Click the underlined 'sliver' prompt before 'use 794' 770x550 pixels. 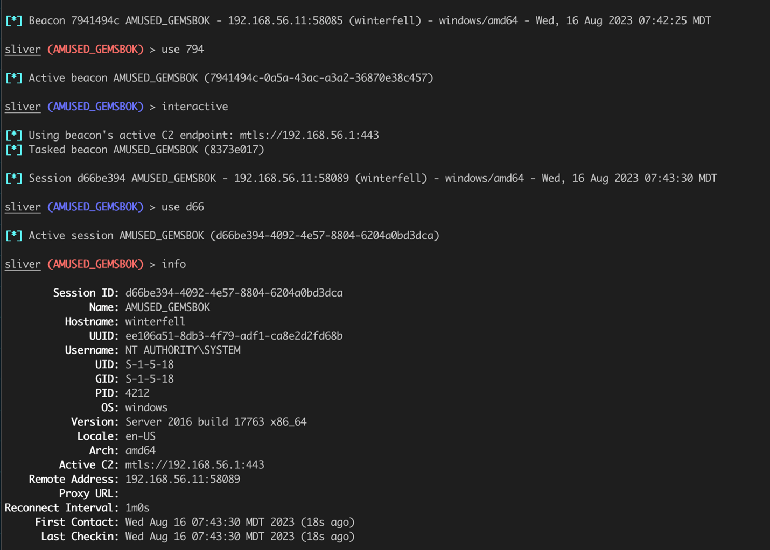pos(23,49)
